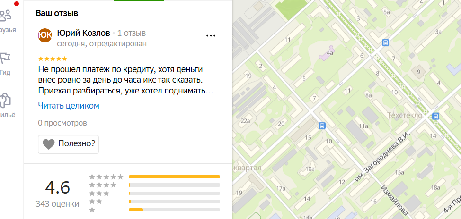Image resolution: width=461 pixels, height=219 pixels.
Task: Click the heart icon in Полезно button
Action: coord(49,144)
